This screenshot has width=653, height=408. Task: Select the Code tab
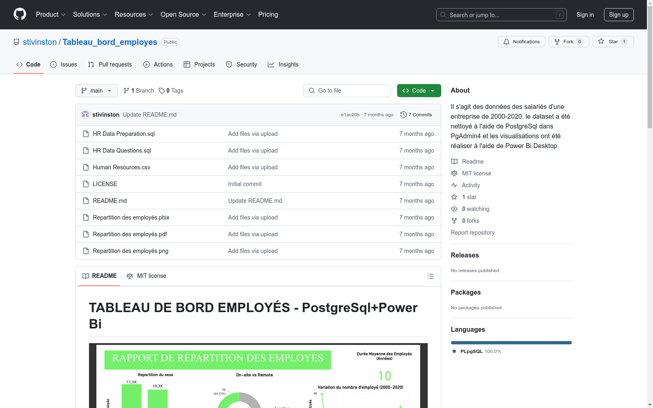[29, 64]
